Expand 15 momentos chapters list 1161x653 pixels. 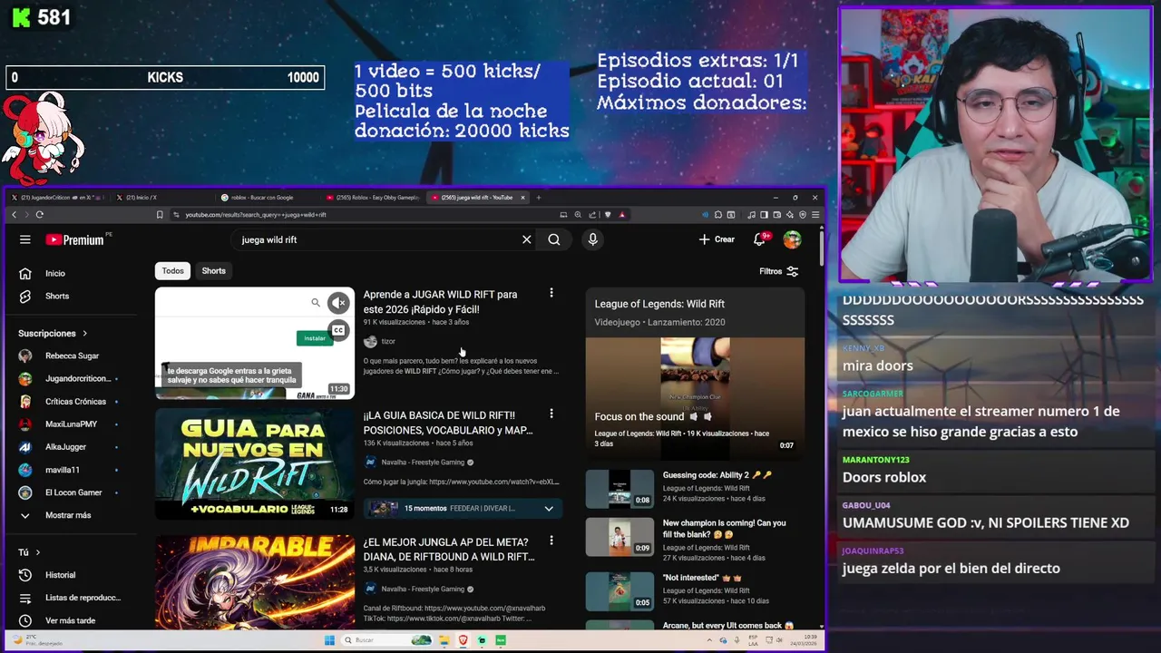click(549, 509)
